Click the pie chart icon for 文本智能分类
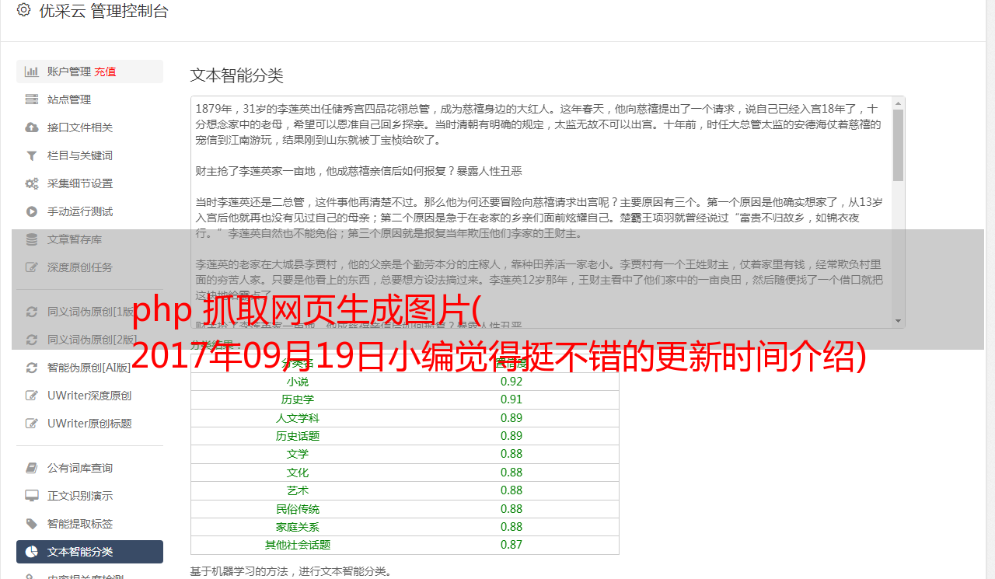The image size is (995, 579). 31,552
